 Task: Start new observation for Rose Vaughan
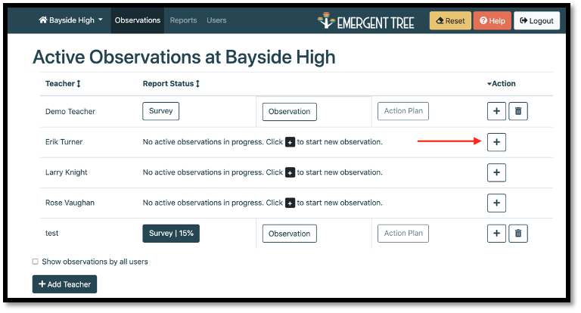[x=496, y=203]
